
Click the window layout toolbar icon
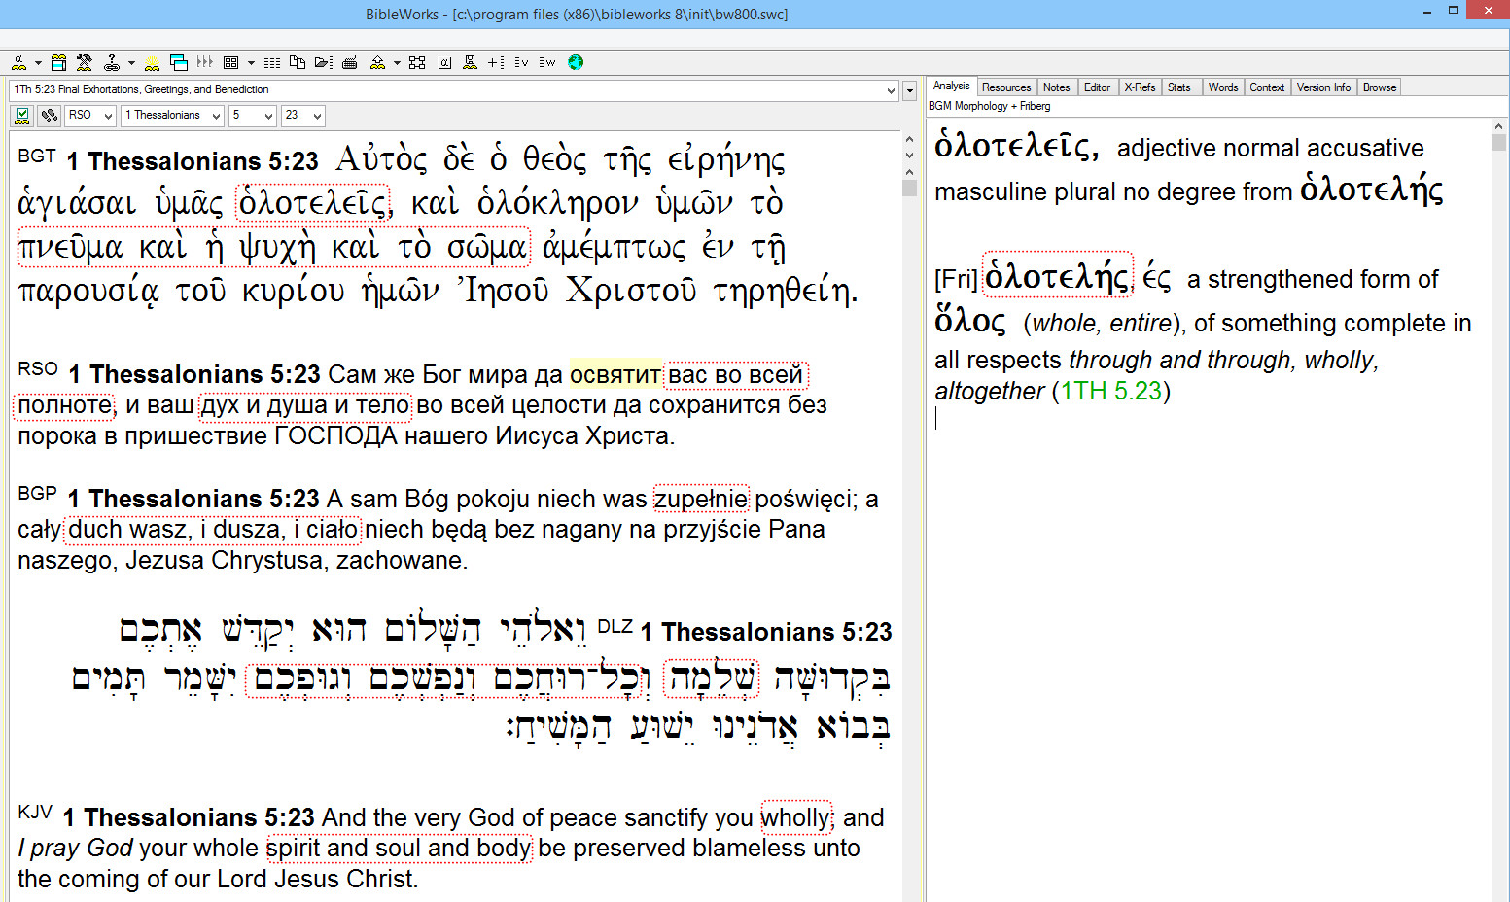(x=58, y=62)
